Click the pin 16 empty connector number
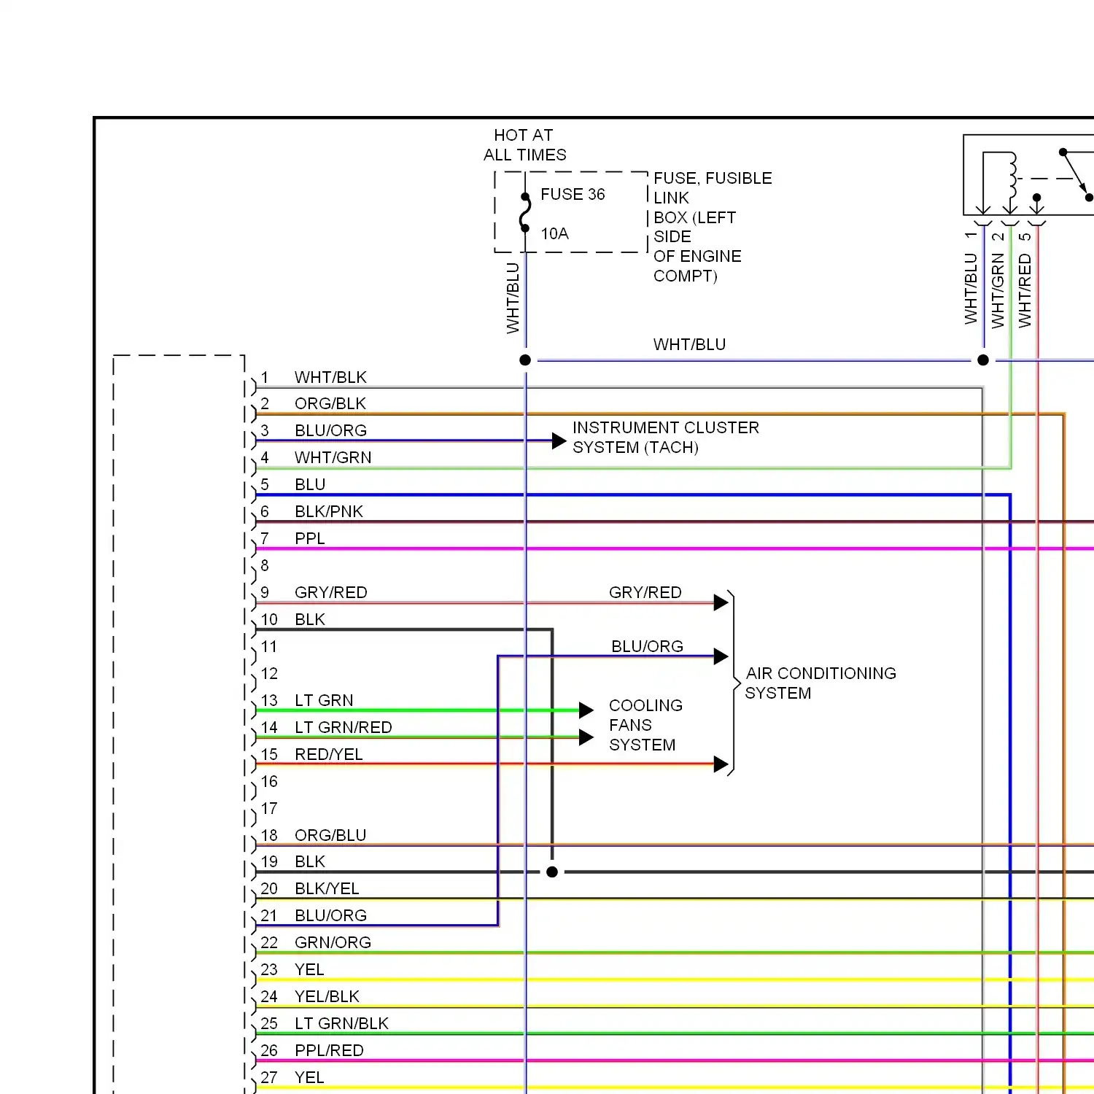 coord(269,781)
